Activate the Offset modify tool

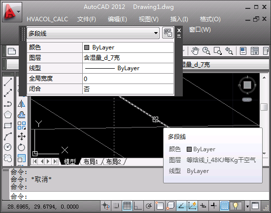(x=22, y=115)
